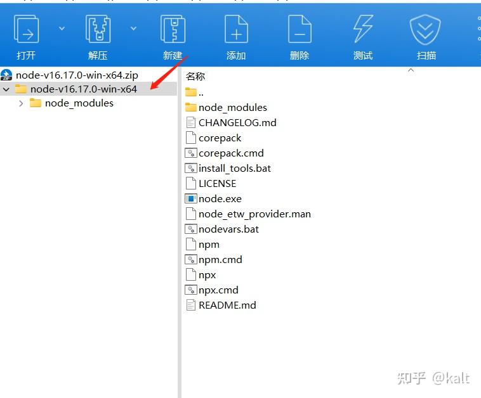This screenshot has height=398, width=481.
Task: Sort by the 名称 column header
Action: pyautogui.click(x=195, y=76)
